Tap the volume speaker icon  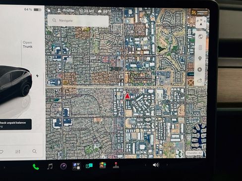156,165
